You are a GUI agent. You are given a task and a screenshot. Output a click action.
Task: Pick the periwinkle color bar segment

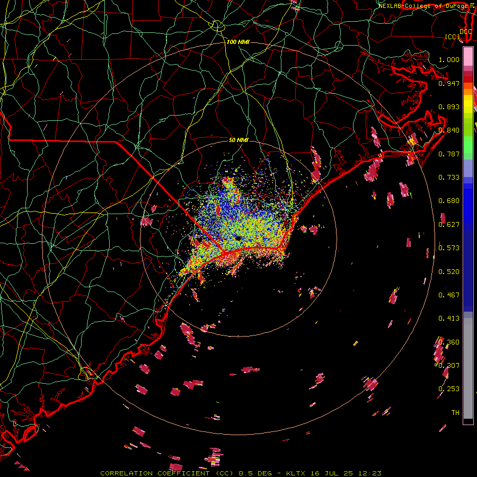point(468,168)
